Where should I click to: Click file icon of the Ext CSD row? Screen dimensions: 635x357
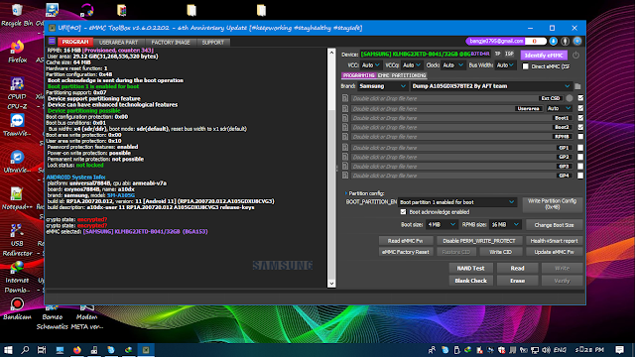345,98
